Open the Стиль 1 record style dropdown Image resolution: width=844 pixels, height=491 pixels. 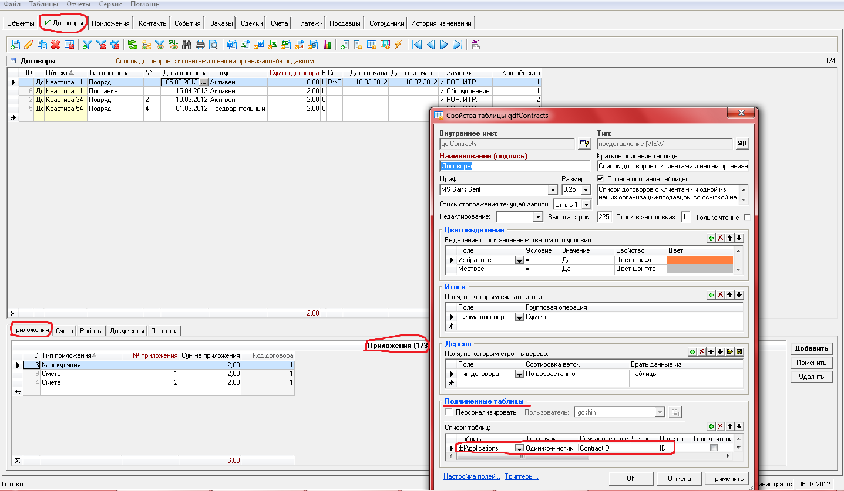click(x=587, y=204)
